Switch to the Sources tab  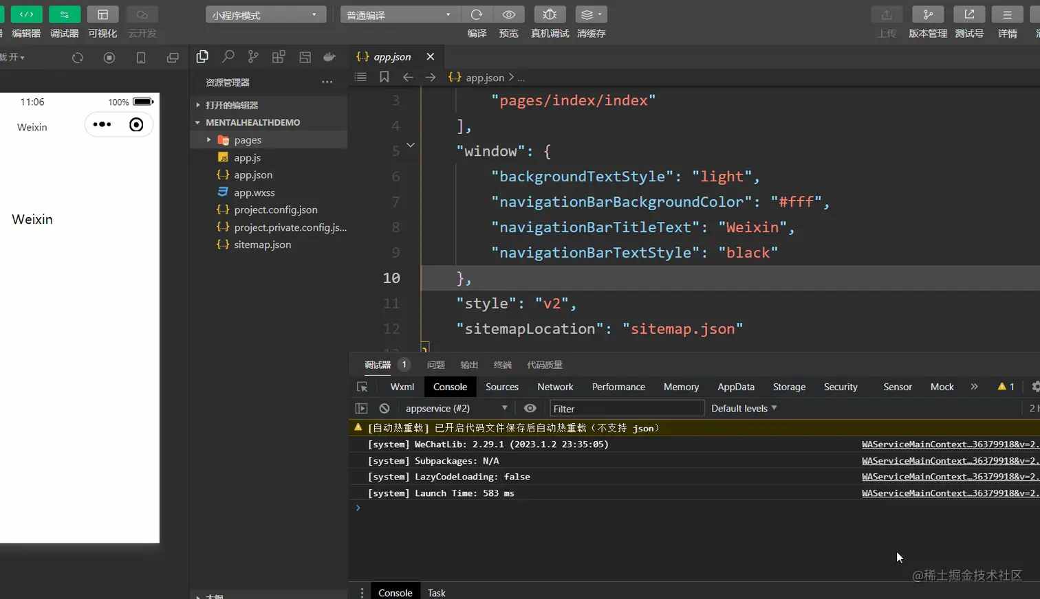pos(501,387)
